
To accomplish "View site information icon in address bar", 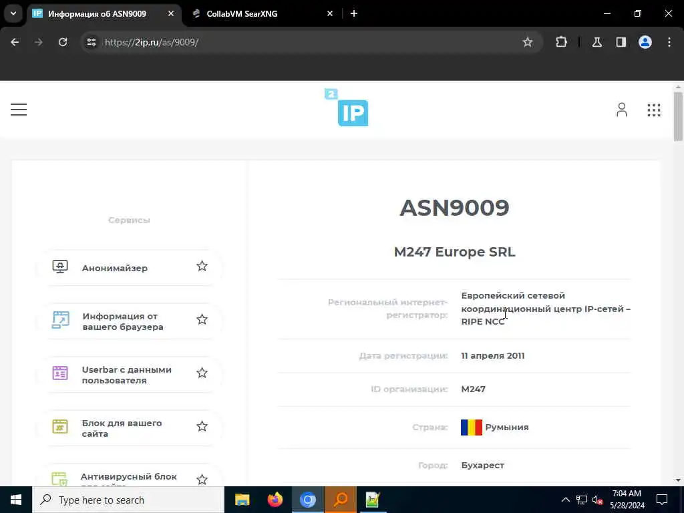I will (x=91, y=42).
